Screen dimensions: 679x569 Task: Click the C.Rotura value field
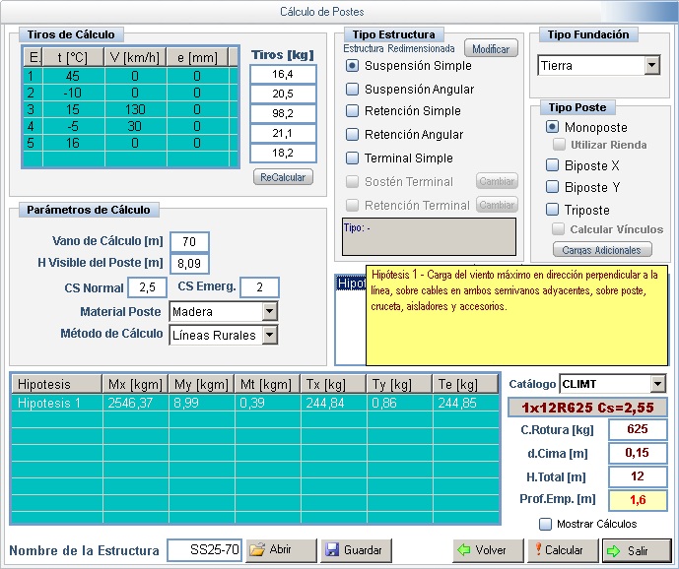[x=638, y=429]
